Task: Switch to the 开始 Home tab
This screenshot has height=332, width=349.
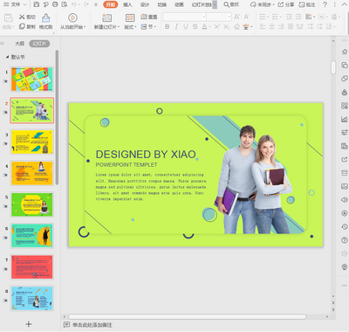Action: pos(111,4)
